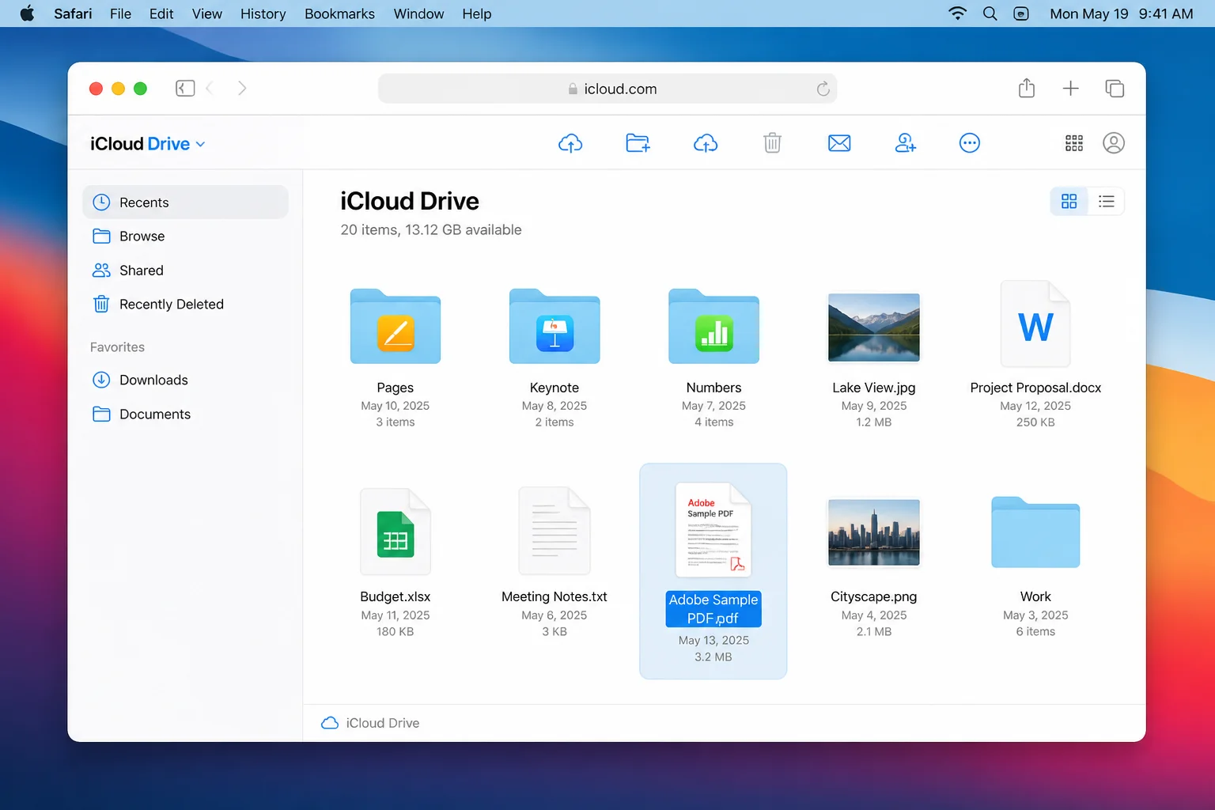Go forward with Safari's forward arrow
The height and width of the screenshot is (810, 1215).
[x=242, y=89]
